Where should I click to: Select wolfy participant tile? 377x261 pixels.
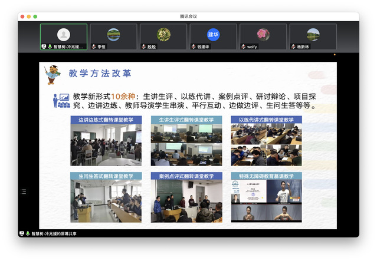pos(263,37)
